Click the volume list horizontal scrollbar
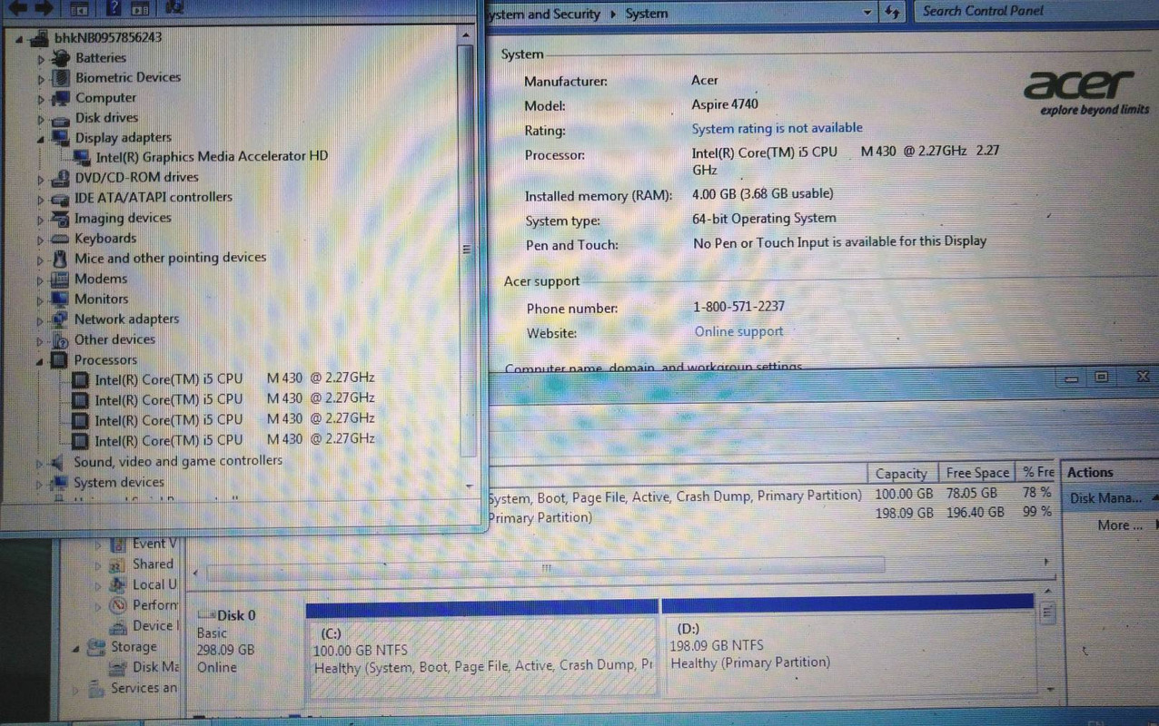This screenshot has width=1159, height=726. [546, 568]
